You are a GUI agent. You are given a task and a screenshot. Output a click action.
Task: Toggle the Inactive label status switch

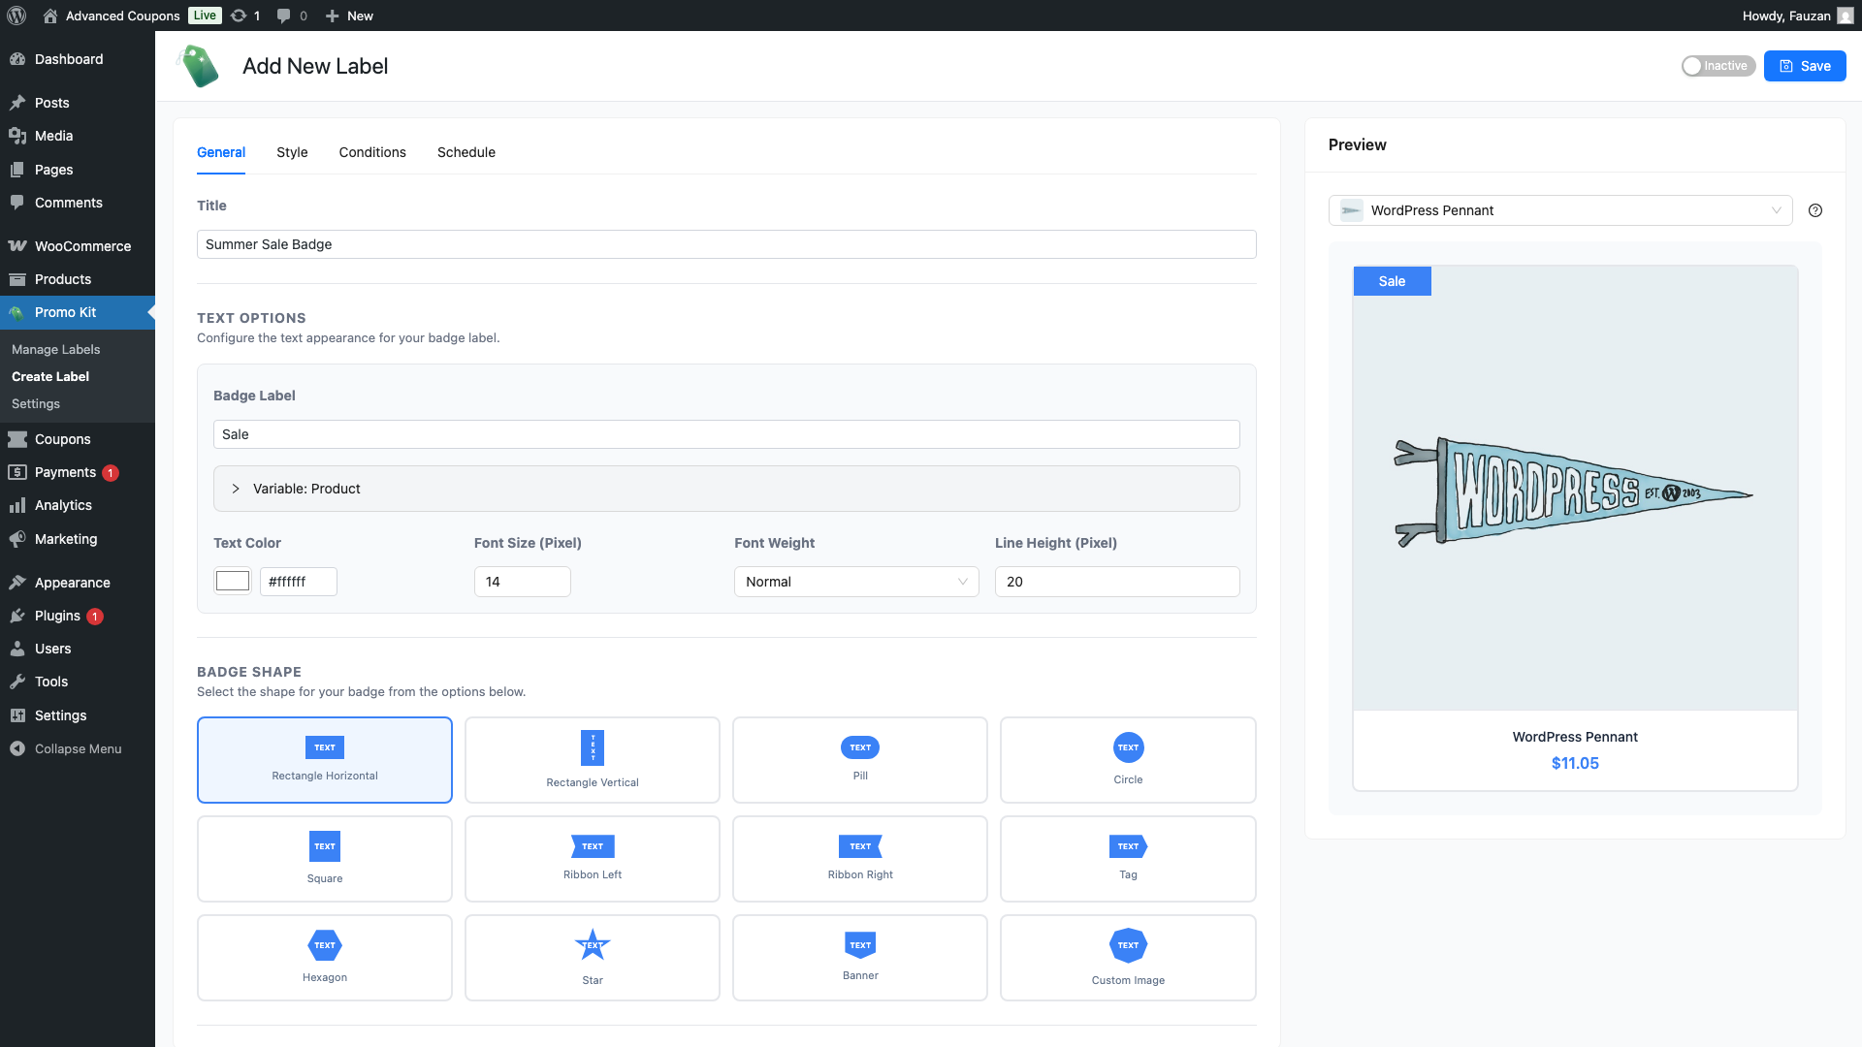[1718, 66]
